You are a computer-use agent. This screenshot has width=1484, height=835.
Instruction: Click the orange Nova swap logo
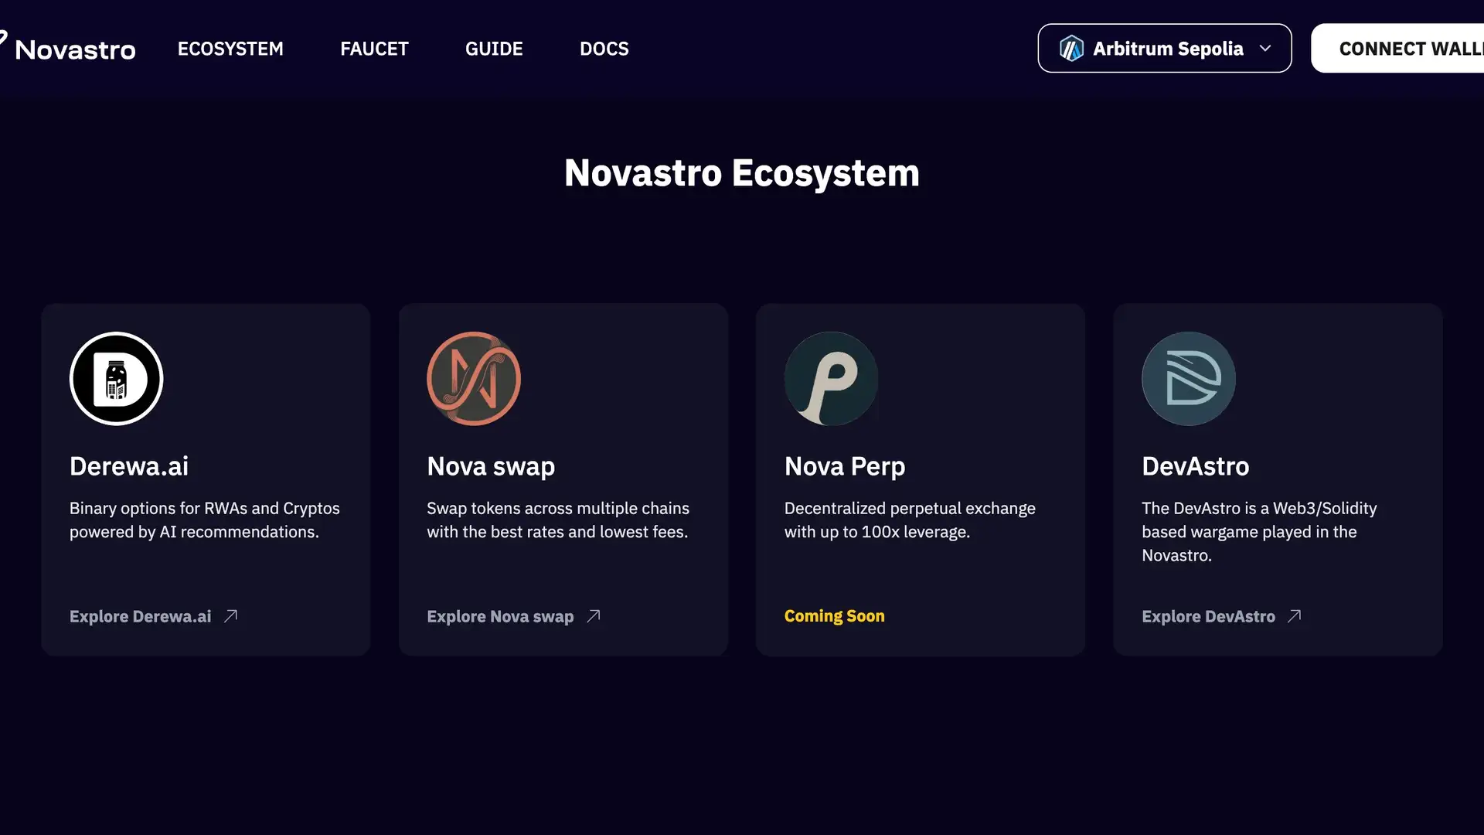tap(474, 379)
